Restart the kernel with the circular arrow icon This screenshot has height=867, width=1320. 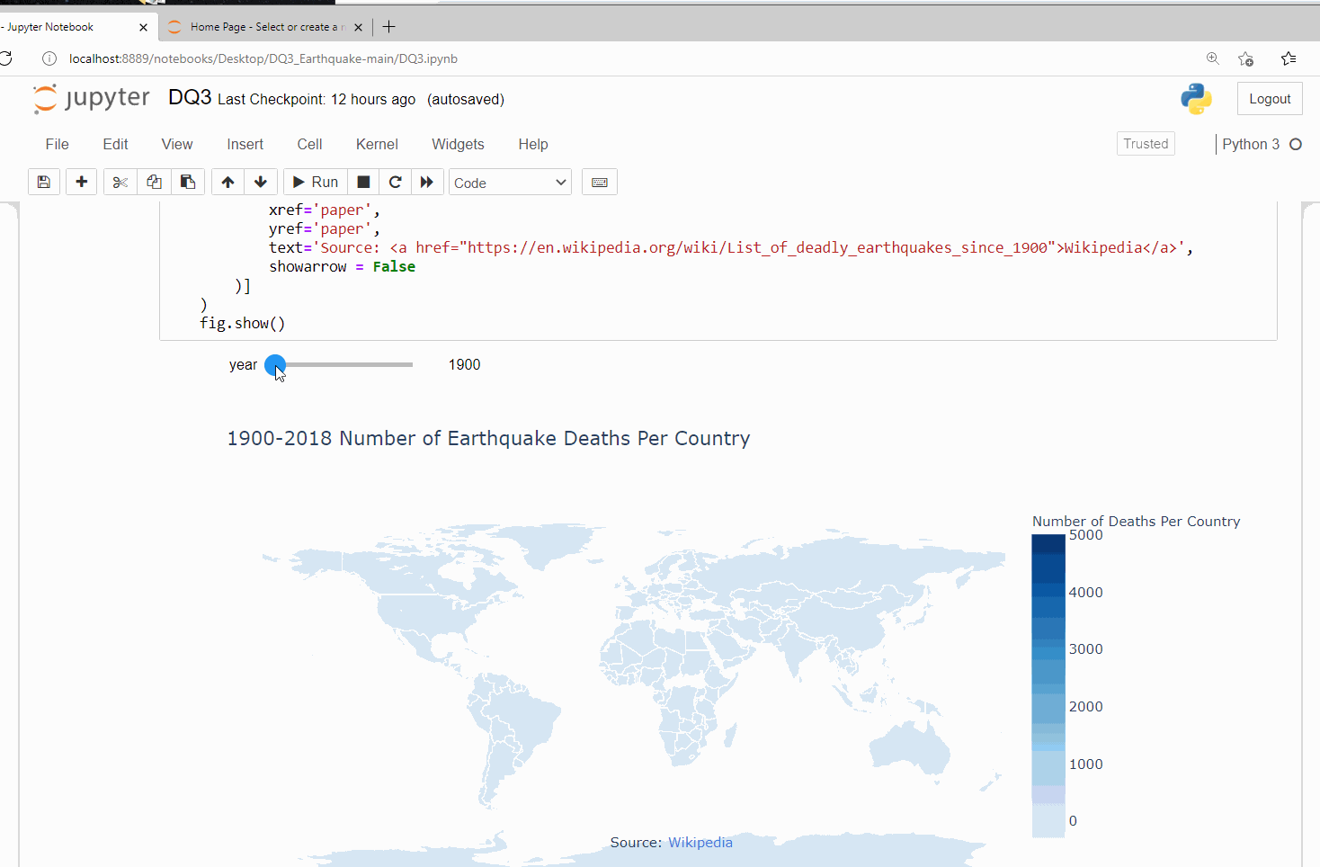(x=395, y=182)
